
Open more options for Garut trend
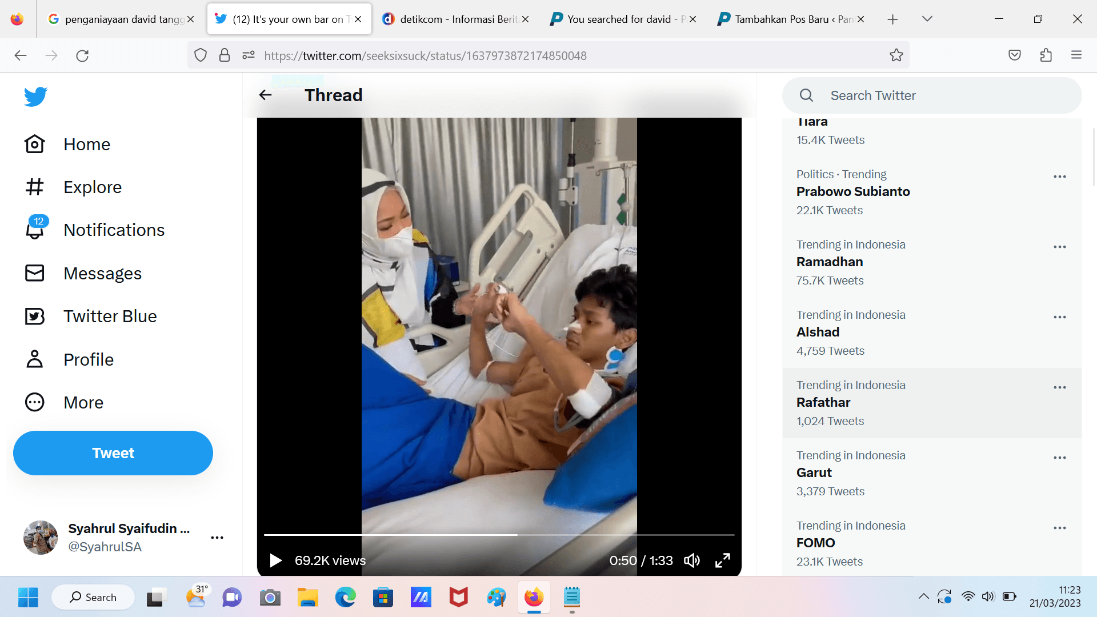(1060, 458)
